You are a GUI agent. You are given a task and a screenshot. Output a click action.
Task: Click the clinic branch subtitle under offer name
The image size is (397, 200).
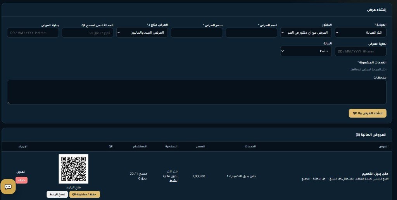click(345, 179)
